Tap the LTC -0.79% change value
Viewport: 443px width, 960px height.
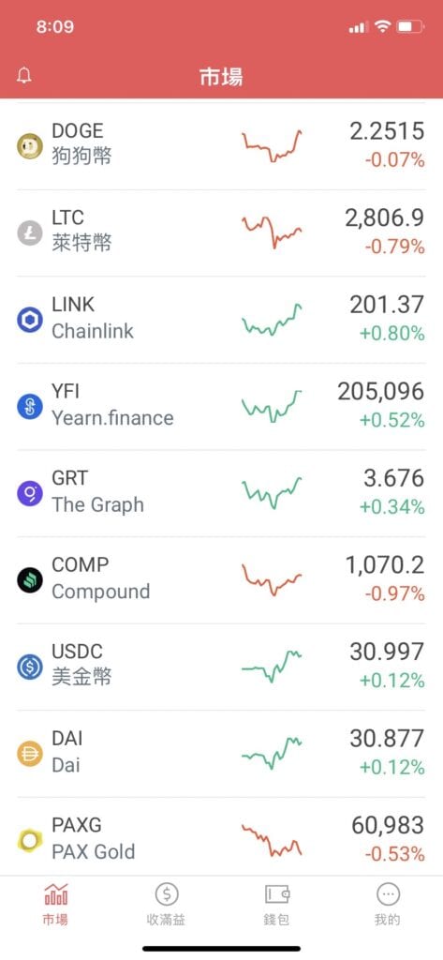coord(394,247)
